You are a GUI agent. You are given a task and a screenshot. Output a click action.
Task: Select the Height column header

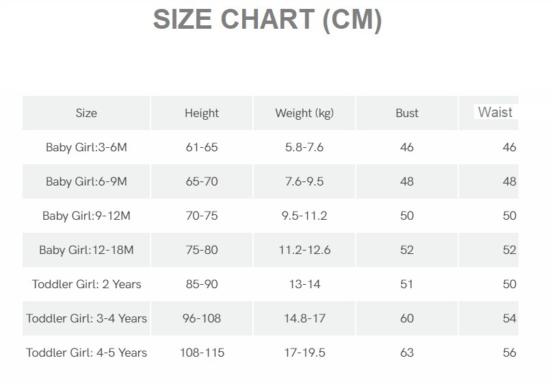[x=202, y=113]
